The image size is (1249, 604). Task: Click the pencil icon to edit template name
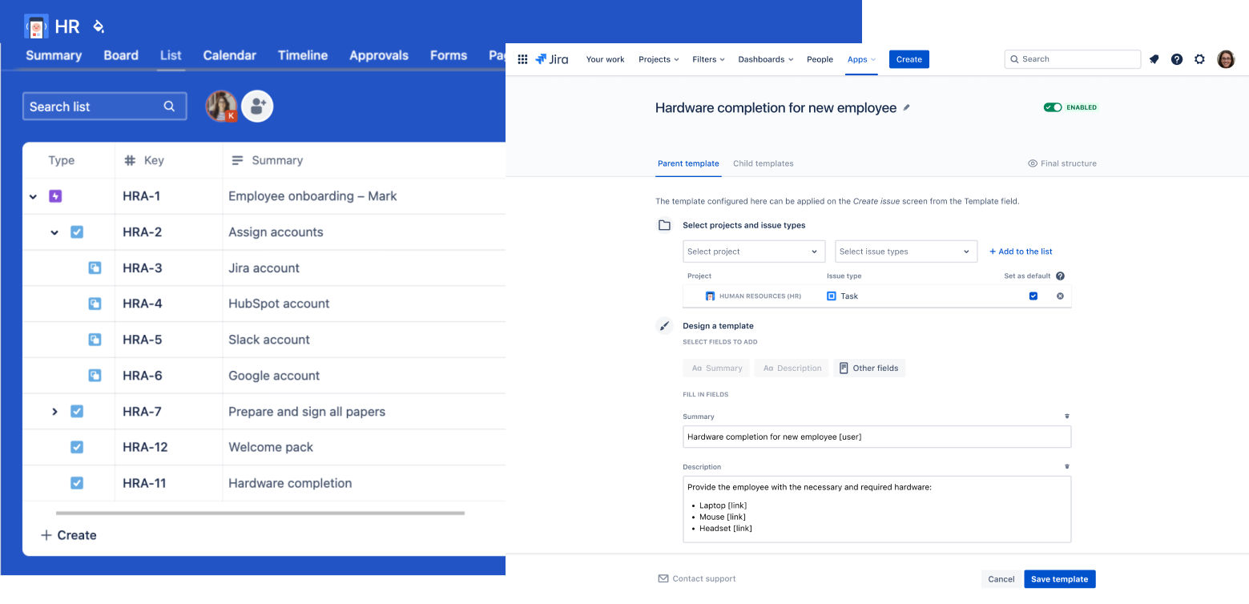click(907, 107)
